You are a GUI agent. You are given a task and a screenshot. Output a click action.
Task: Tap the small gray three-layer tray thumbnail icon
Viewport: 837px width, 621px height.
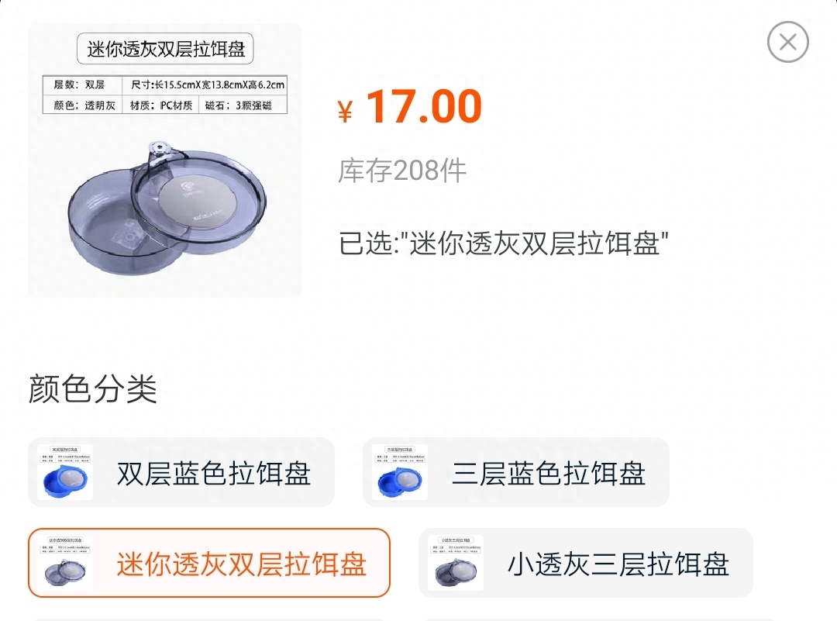pos(456,563)
